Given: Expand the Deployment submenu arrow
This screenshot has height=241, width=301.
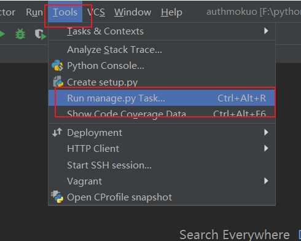Looking at the screenshot, I should 266,132.
